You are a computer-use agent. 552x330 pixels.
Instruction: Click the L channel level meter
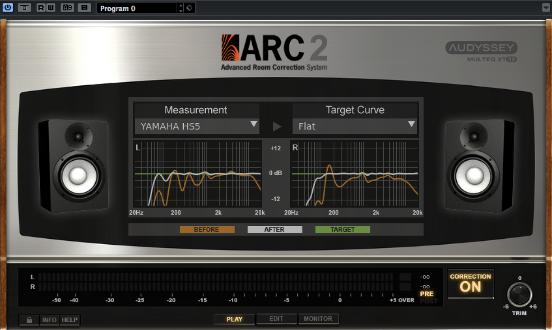(216, 277)
